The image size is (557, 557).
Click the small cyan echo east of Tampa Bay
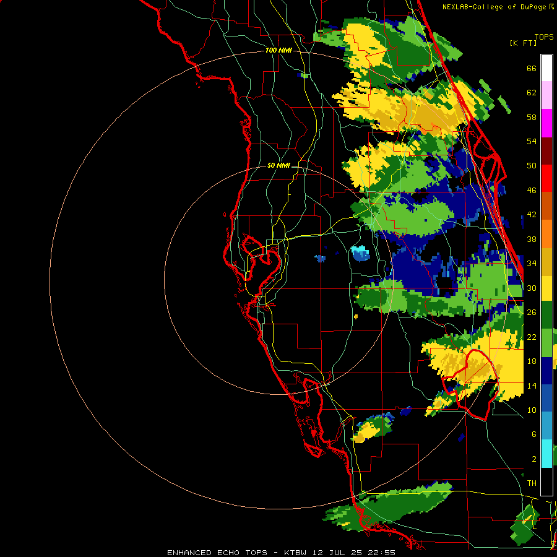coord(361,254)
